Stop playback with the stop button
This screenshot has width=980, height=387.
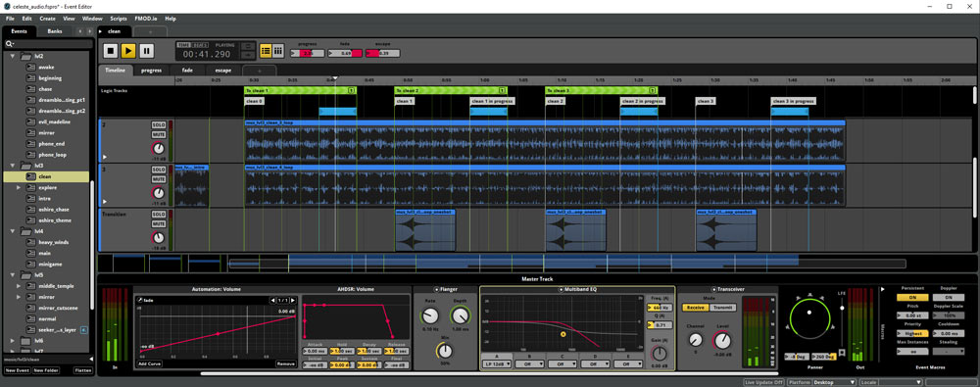(111, 51)
